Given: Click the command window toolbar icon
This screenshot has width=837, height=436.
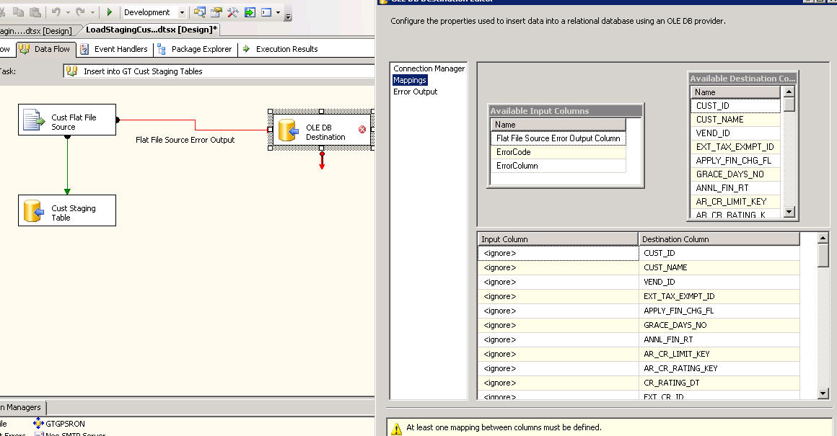Looking at the screenshot, I should [266, 12].
